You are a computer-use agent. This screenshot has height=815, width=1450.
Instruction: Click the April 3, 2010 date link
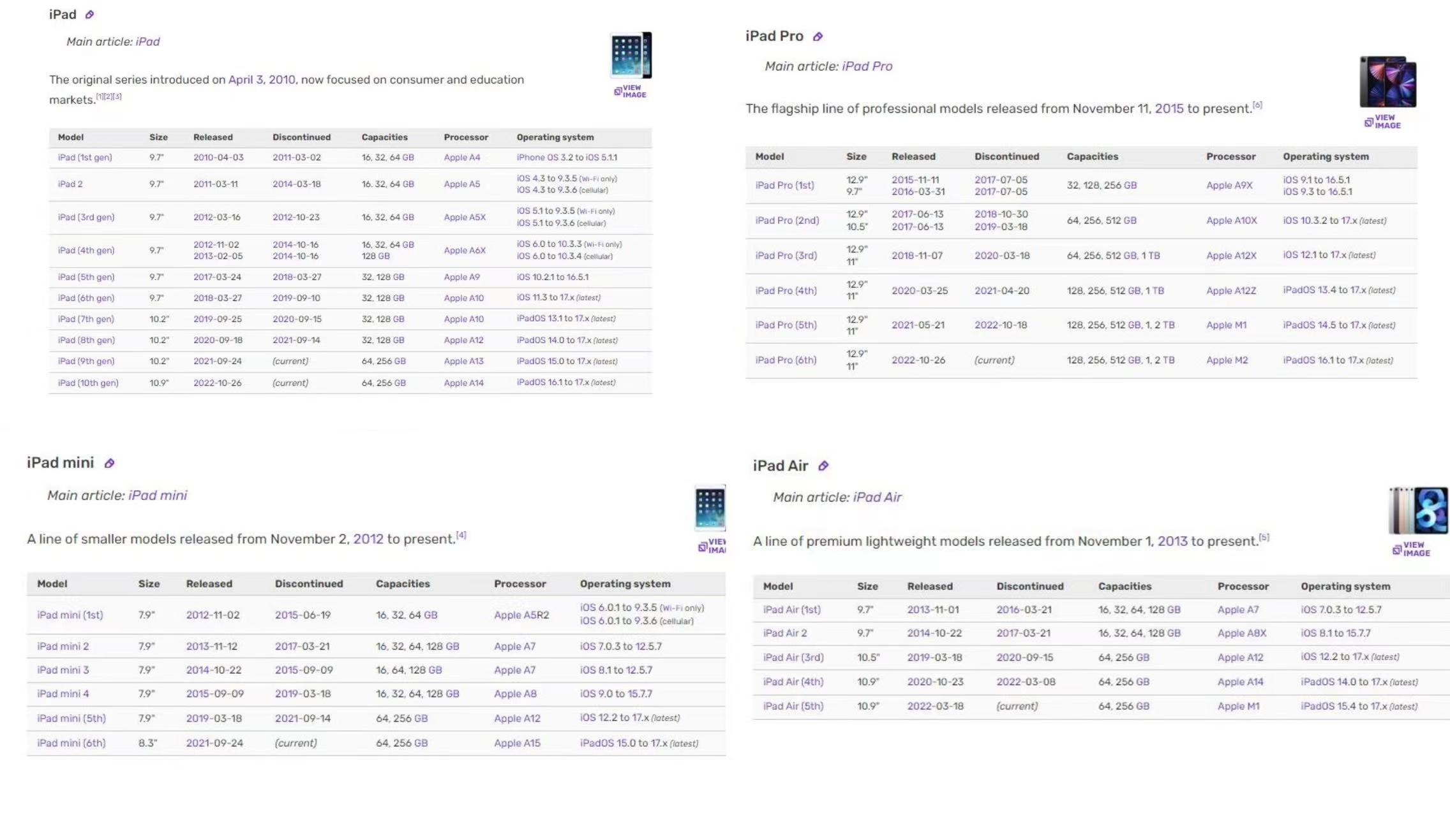262,80
